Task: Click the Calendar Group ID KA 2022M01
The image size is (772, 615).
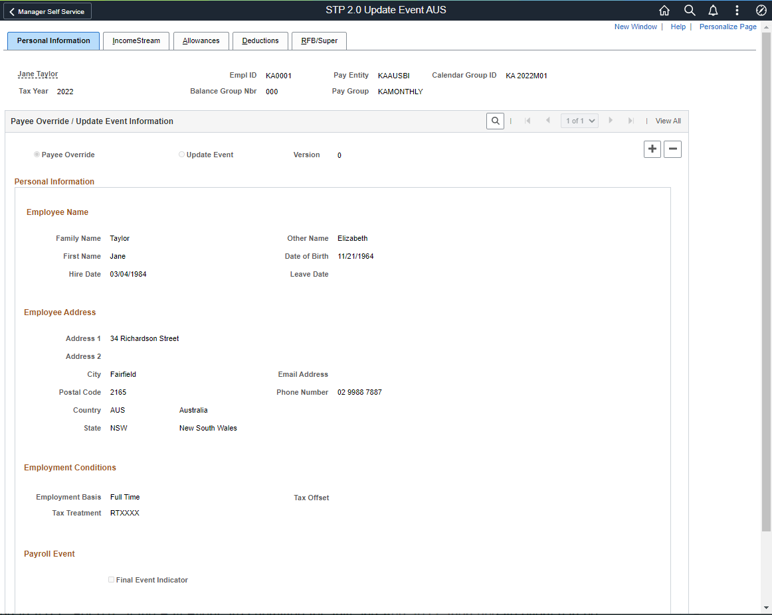Action: click(x=526, y=76)
